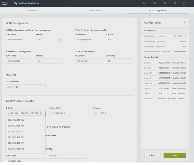194x165 pixels.
Task: Choose suggestion 10.29.132.118-122
Action: click(x=25, y=120)
